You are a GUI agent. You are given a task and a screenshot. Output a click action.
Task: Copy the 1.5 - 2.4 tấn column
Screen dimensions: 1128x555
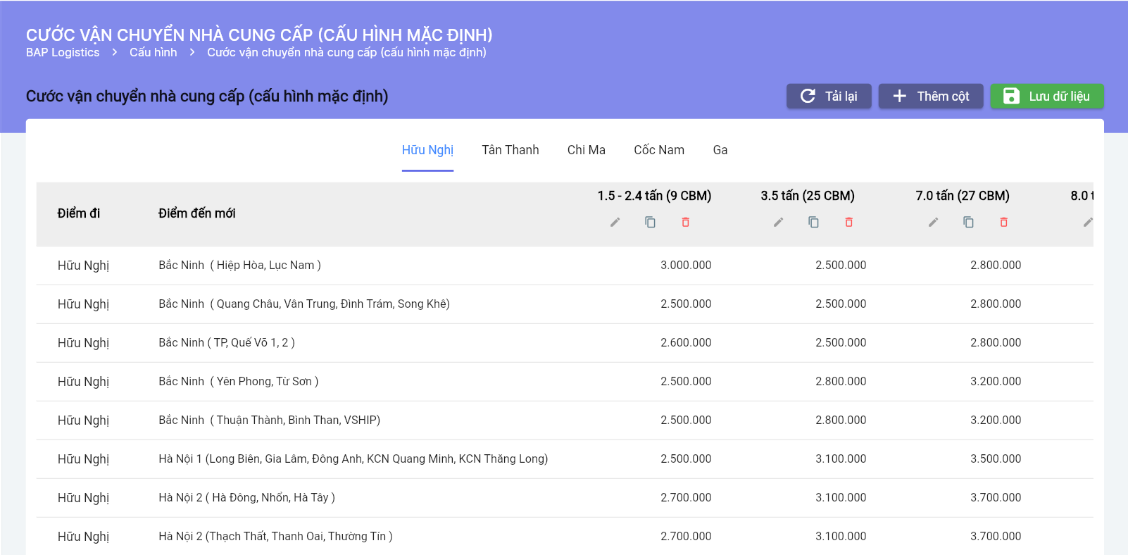(x=650, y=223)
